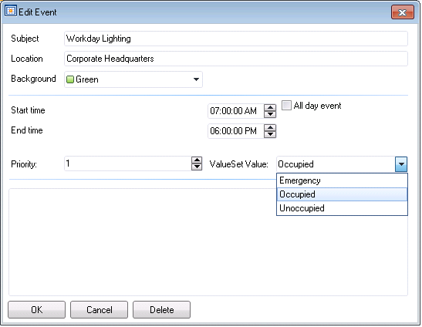The width and height of the screenshot is (422, 327).
Task: Close the Edit Event dialog
Action: (403, 12)
